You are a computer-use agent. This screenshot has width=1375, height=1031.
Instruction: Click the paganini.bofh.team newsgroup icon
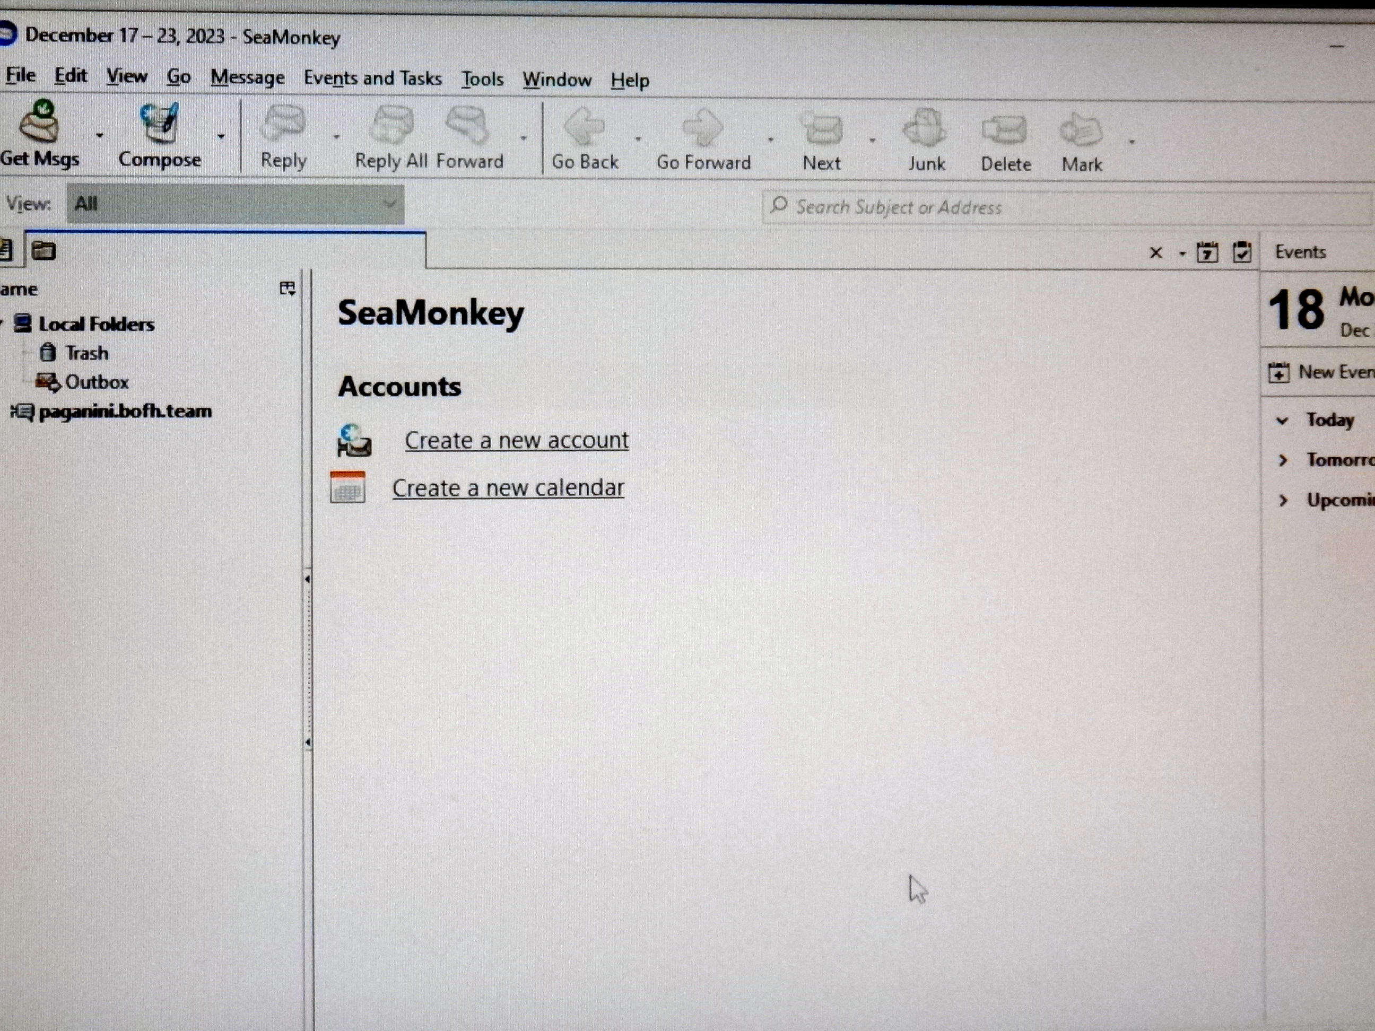22,411
